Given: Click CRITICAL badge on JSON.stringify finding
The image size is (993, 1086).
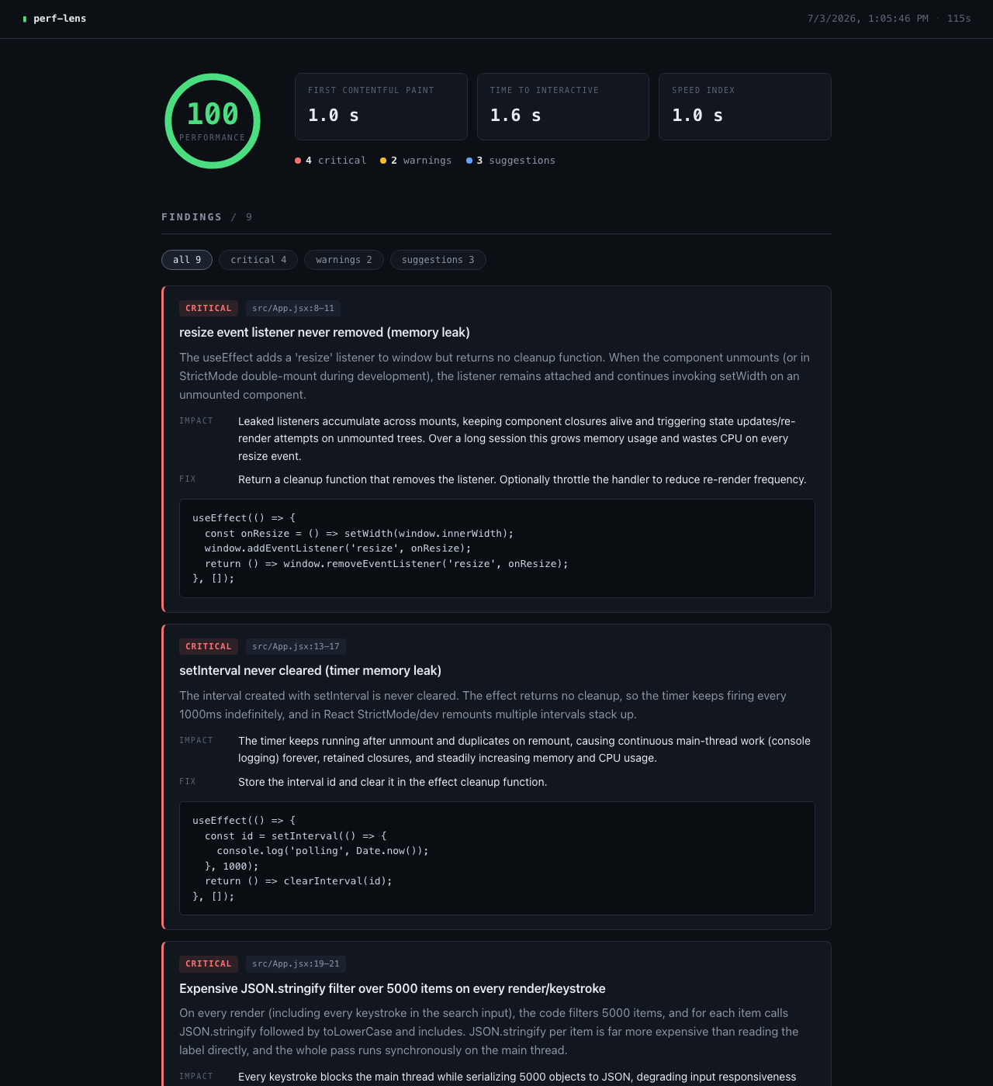Looking at the screenshot, I should 209,963.
